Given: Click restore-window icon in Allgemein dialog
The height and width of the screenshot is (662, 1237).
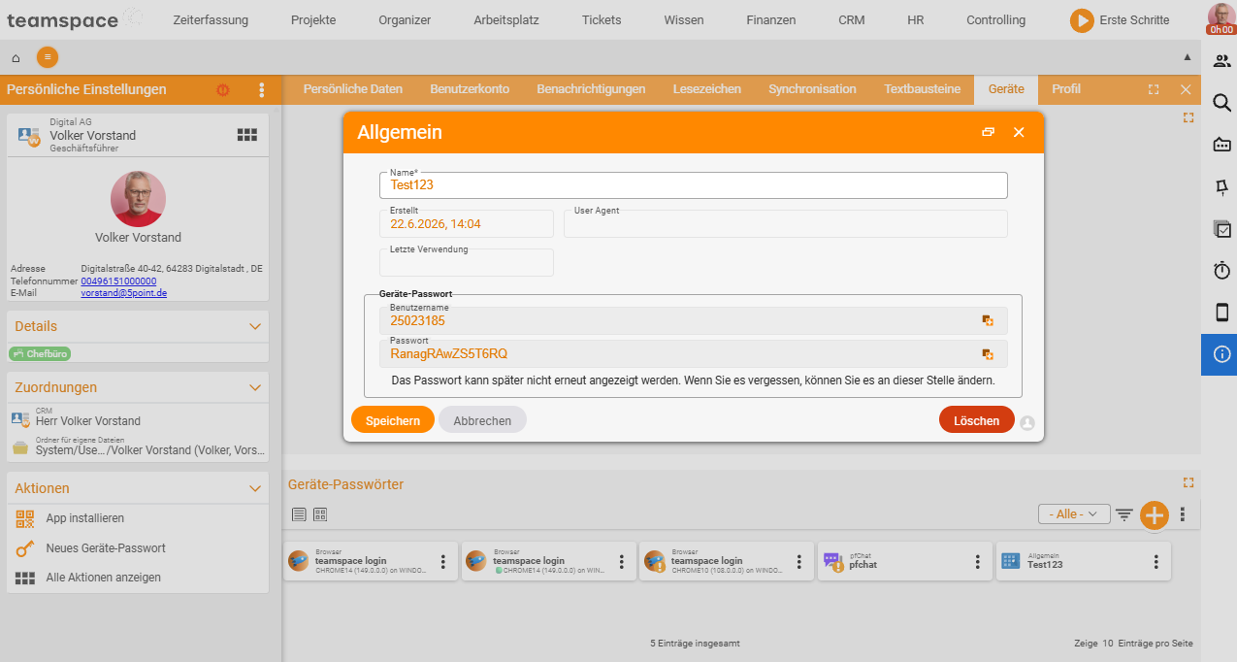Looking at the screenshot, I should coord(988,132).
